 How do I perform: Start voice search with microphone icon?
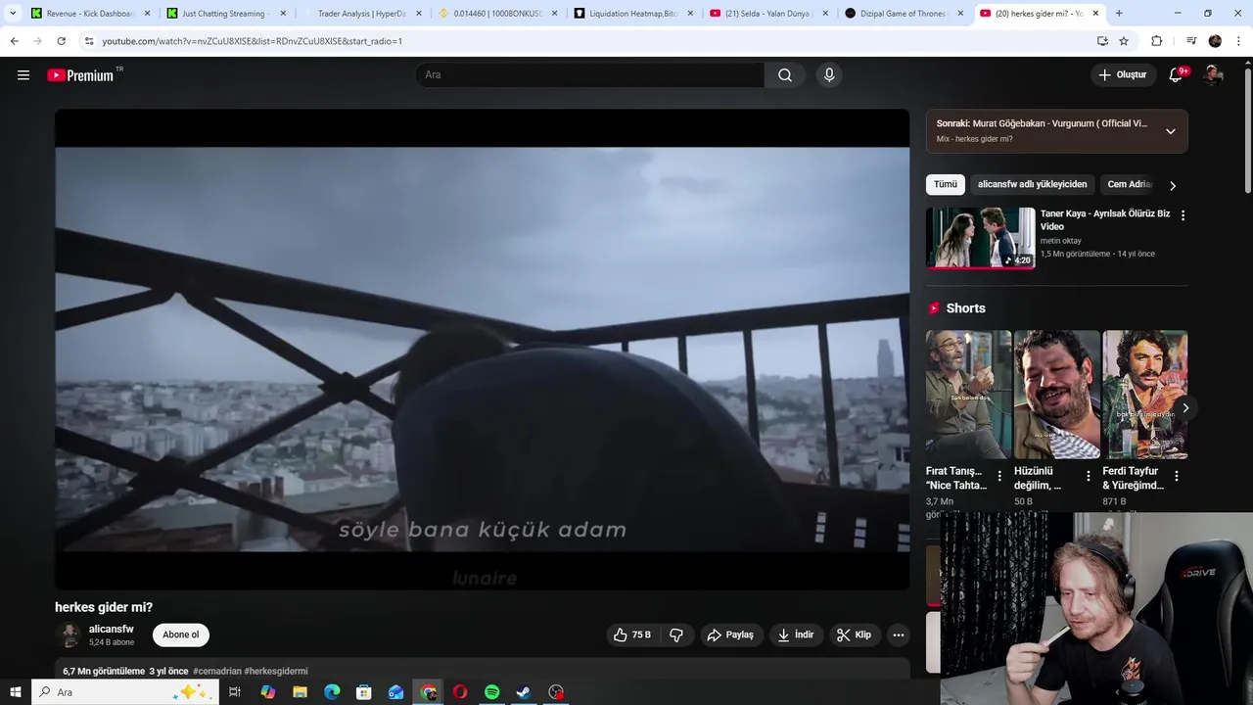829,75
